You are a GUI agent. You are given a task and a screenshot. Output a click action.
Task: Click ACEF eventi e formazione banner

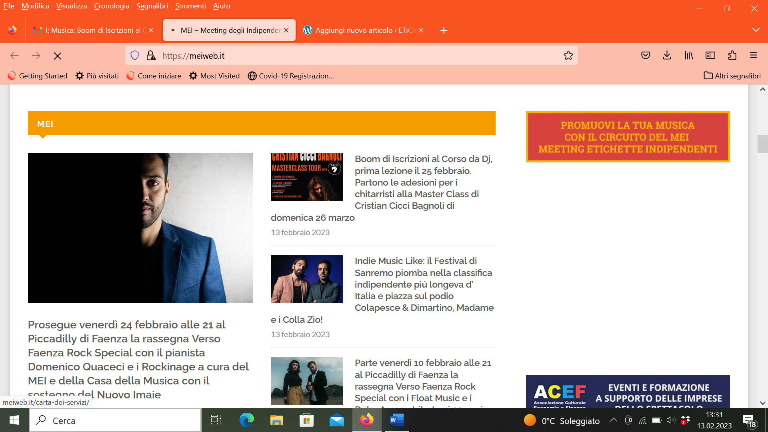pos(628,392)
